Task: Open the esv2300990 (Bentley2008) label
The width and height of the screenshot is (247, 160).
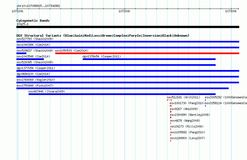Action: [190, 115]
